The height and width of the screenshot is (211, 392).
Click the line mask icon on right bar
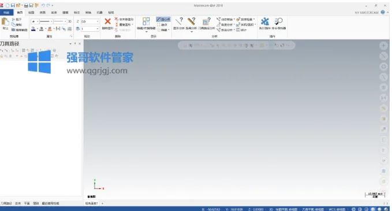(x=383, y=56)
